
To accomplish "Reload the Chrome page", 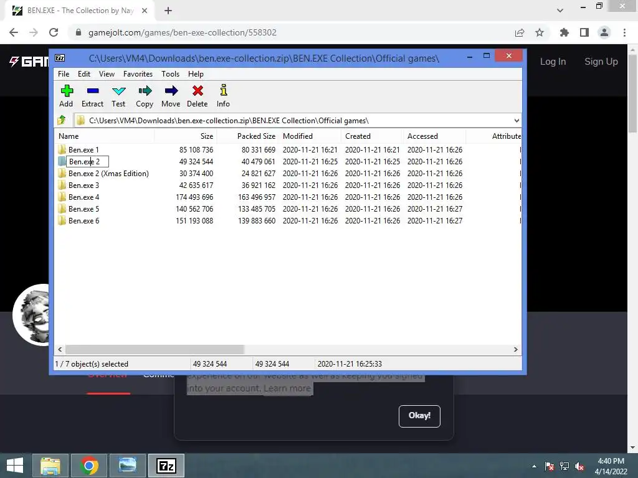I will (x=54, y=32).
